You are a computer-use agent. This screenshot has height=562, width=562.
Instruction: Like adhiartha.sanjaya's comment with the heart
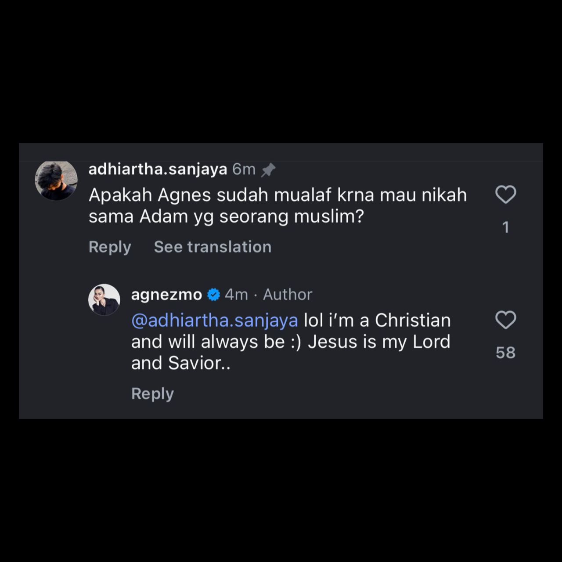tap(505, 195)
